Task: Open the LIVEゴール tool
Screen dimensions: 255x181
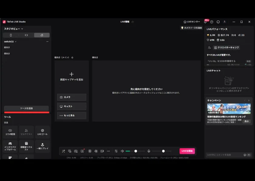Action: pos(42,132)
